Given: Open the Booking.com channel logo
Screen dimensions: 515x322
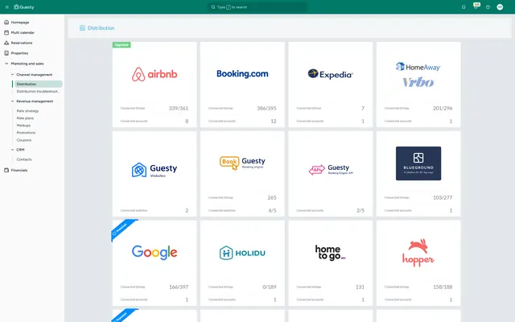Looking at the screenshot, I should point(242,74).
